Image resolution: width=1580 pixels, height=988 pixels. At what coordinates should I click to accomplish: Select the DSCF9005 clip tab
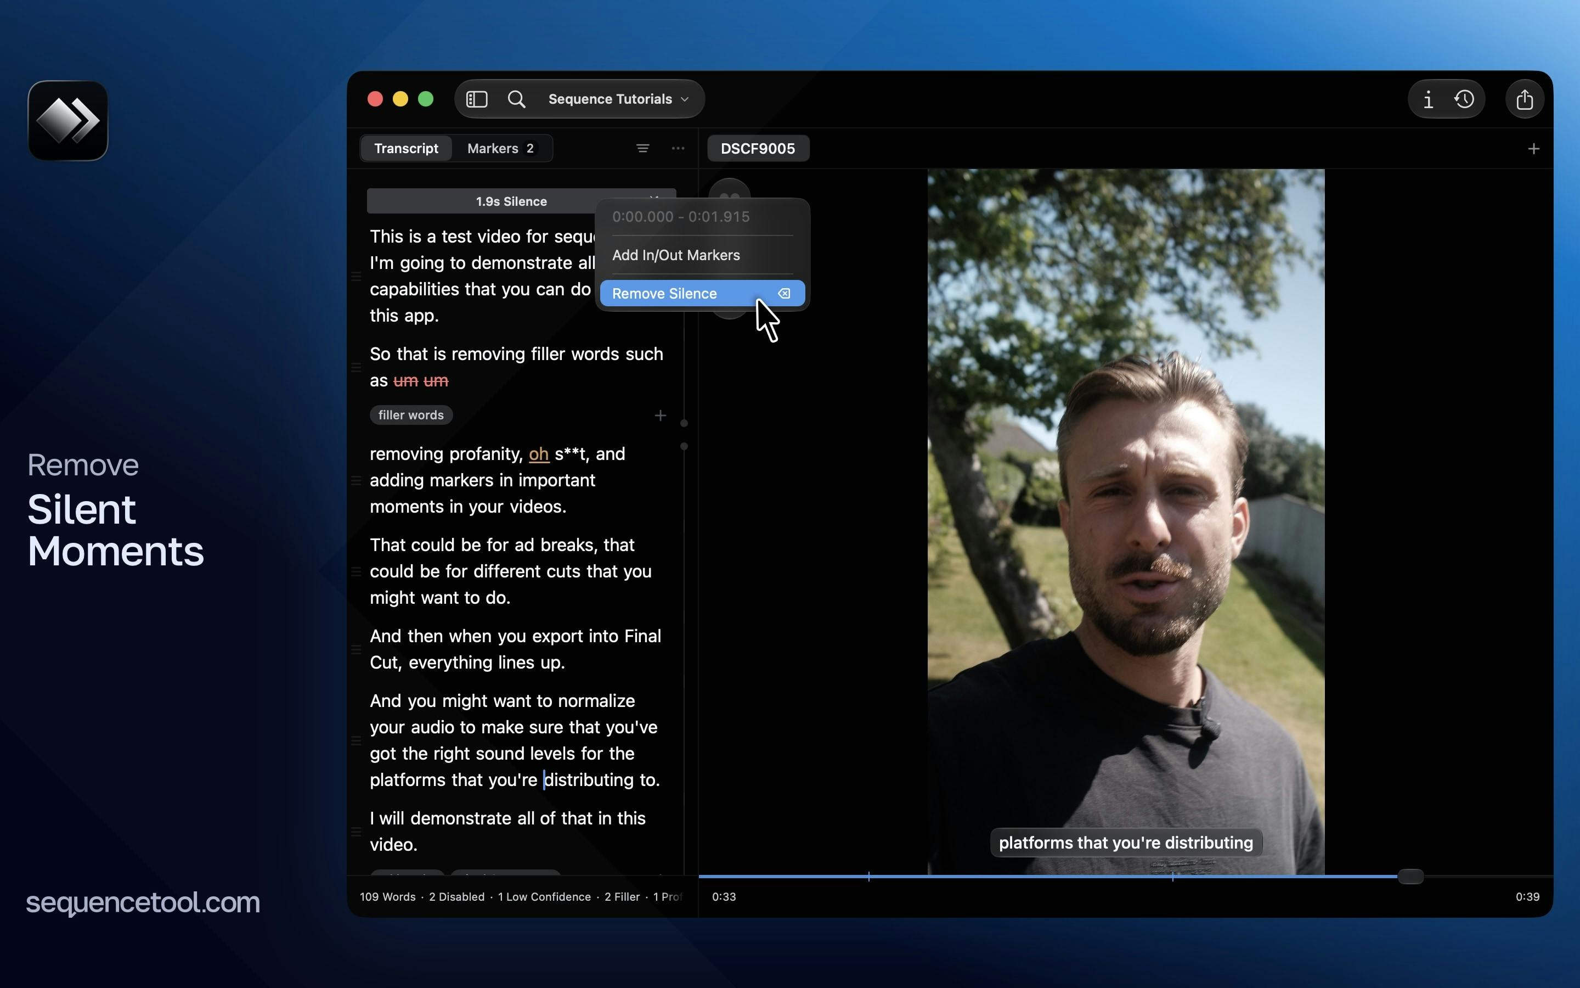point(758,148)
